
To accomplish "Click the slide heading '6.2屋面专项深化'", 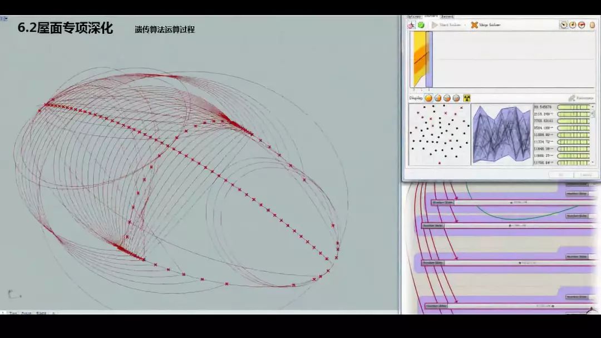I will point(65,28).
